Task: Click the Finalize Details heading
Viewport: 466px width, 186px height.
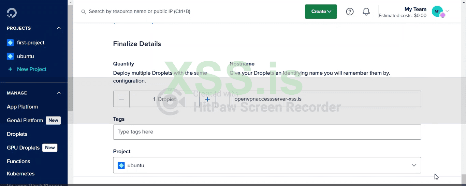Action: 137,44
